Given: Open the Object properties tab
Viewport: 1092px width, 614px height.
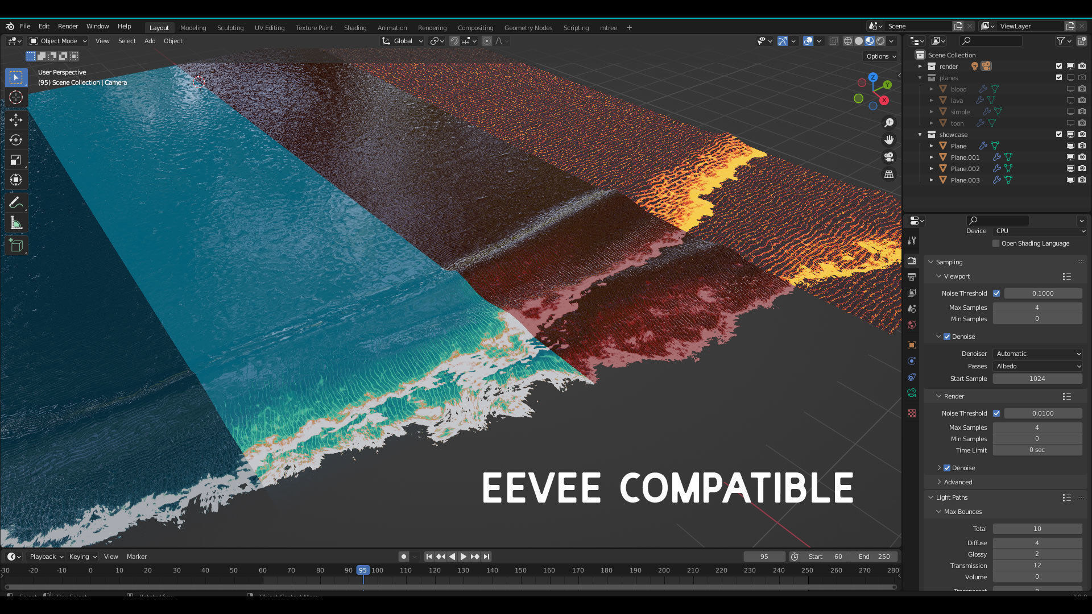Looking at the screenshot, I should 912,345.
